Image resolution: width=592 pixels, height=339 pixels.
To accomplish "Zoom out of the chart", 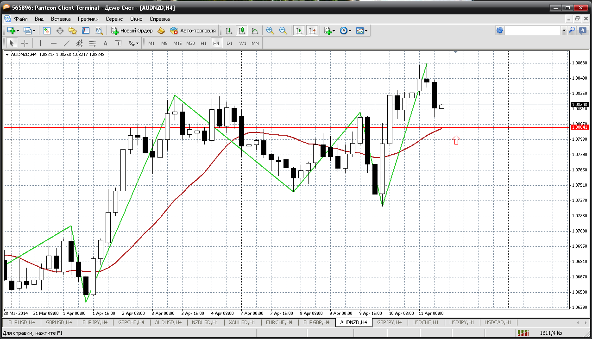I will click(x=283, y=31).
